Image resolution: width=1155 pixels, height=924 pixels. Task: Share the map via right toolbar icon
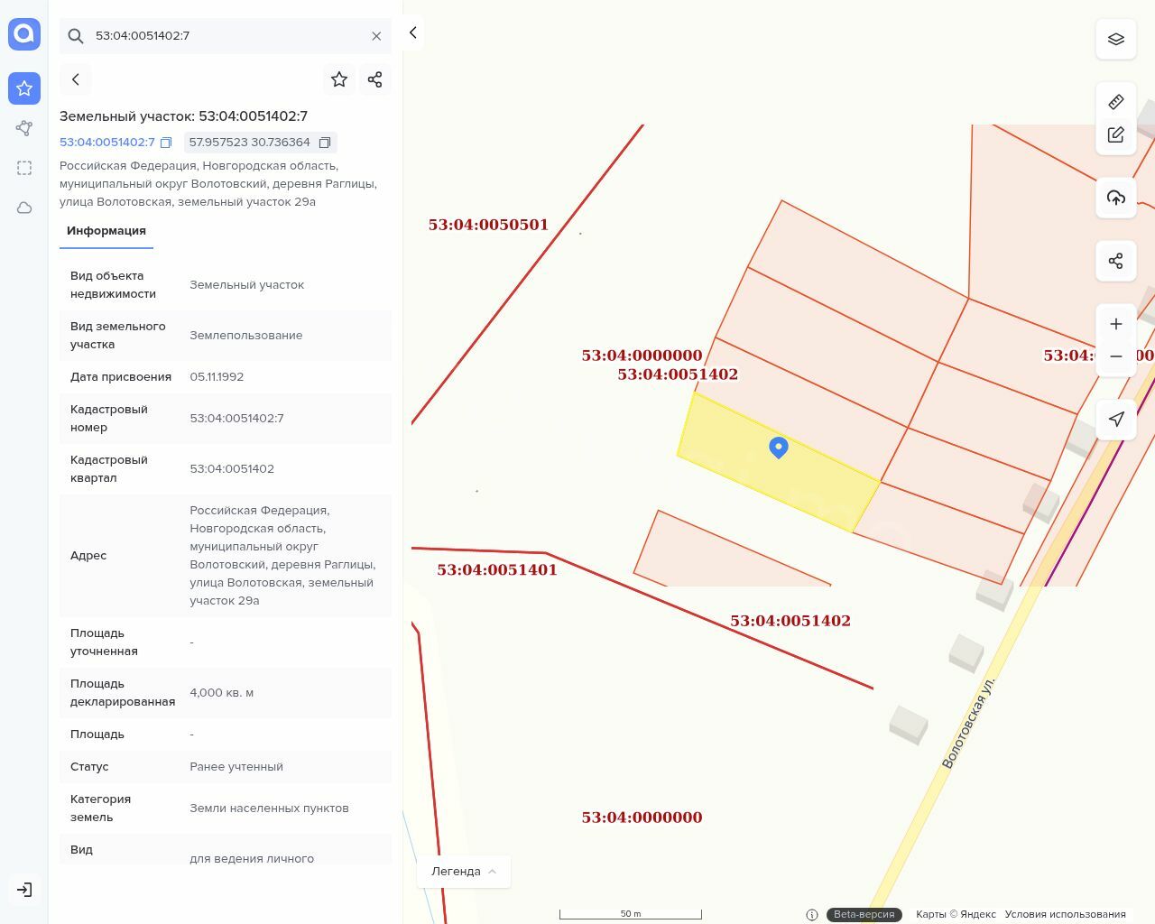tap(1115, 261)
